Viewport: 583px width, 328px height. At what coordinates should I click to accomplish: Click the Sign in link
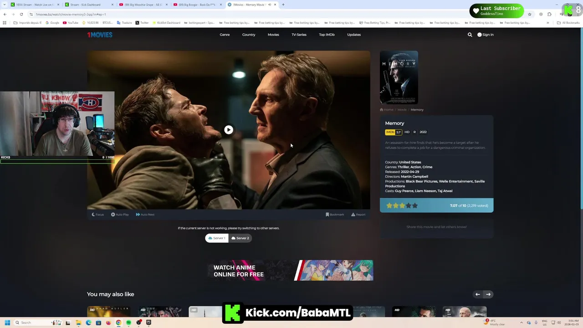click(486, 35)
